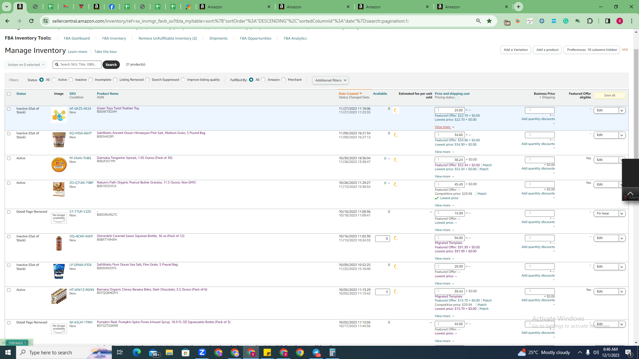Check the Dalmatia Tangerine Spread row checkbox
This screenshot has width=639, height=359.
(9, 158)
